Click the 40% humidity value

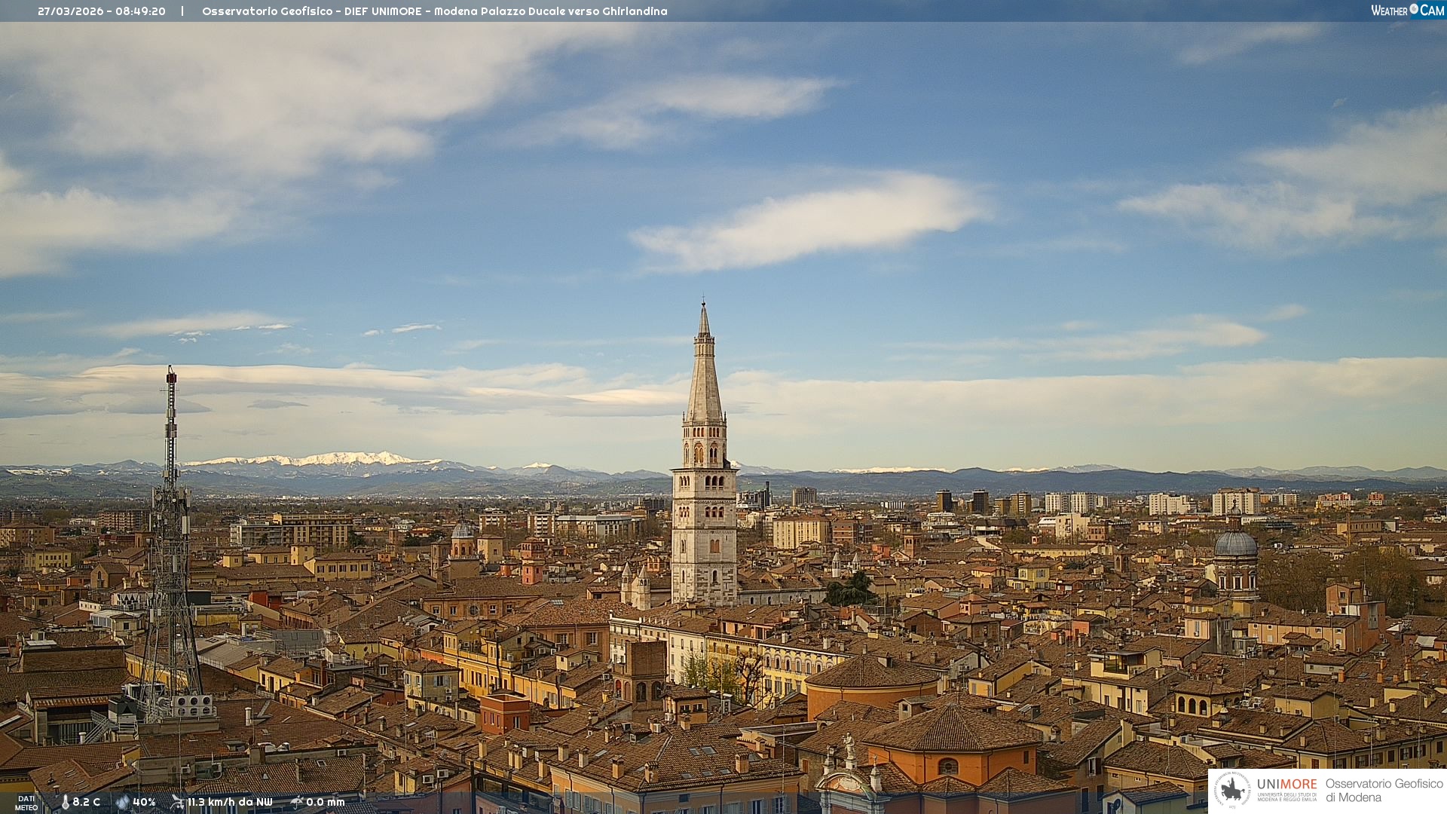(144, 802)
